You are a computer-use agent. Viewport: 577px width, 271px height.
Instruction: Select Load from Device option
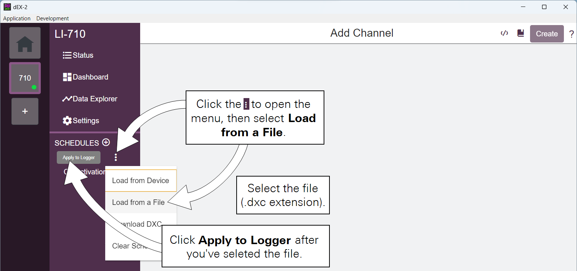[141, 181]
